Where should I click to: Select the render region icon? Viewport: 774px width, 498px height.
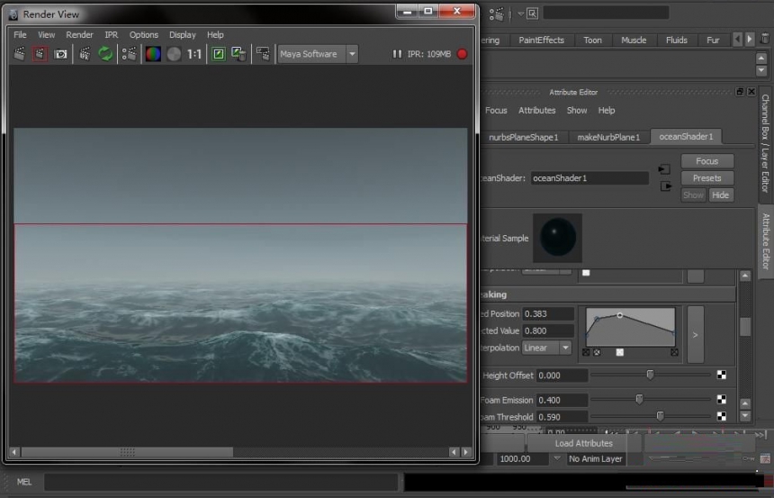point(40,54)
